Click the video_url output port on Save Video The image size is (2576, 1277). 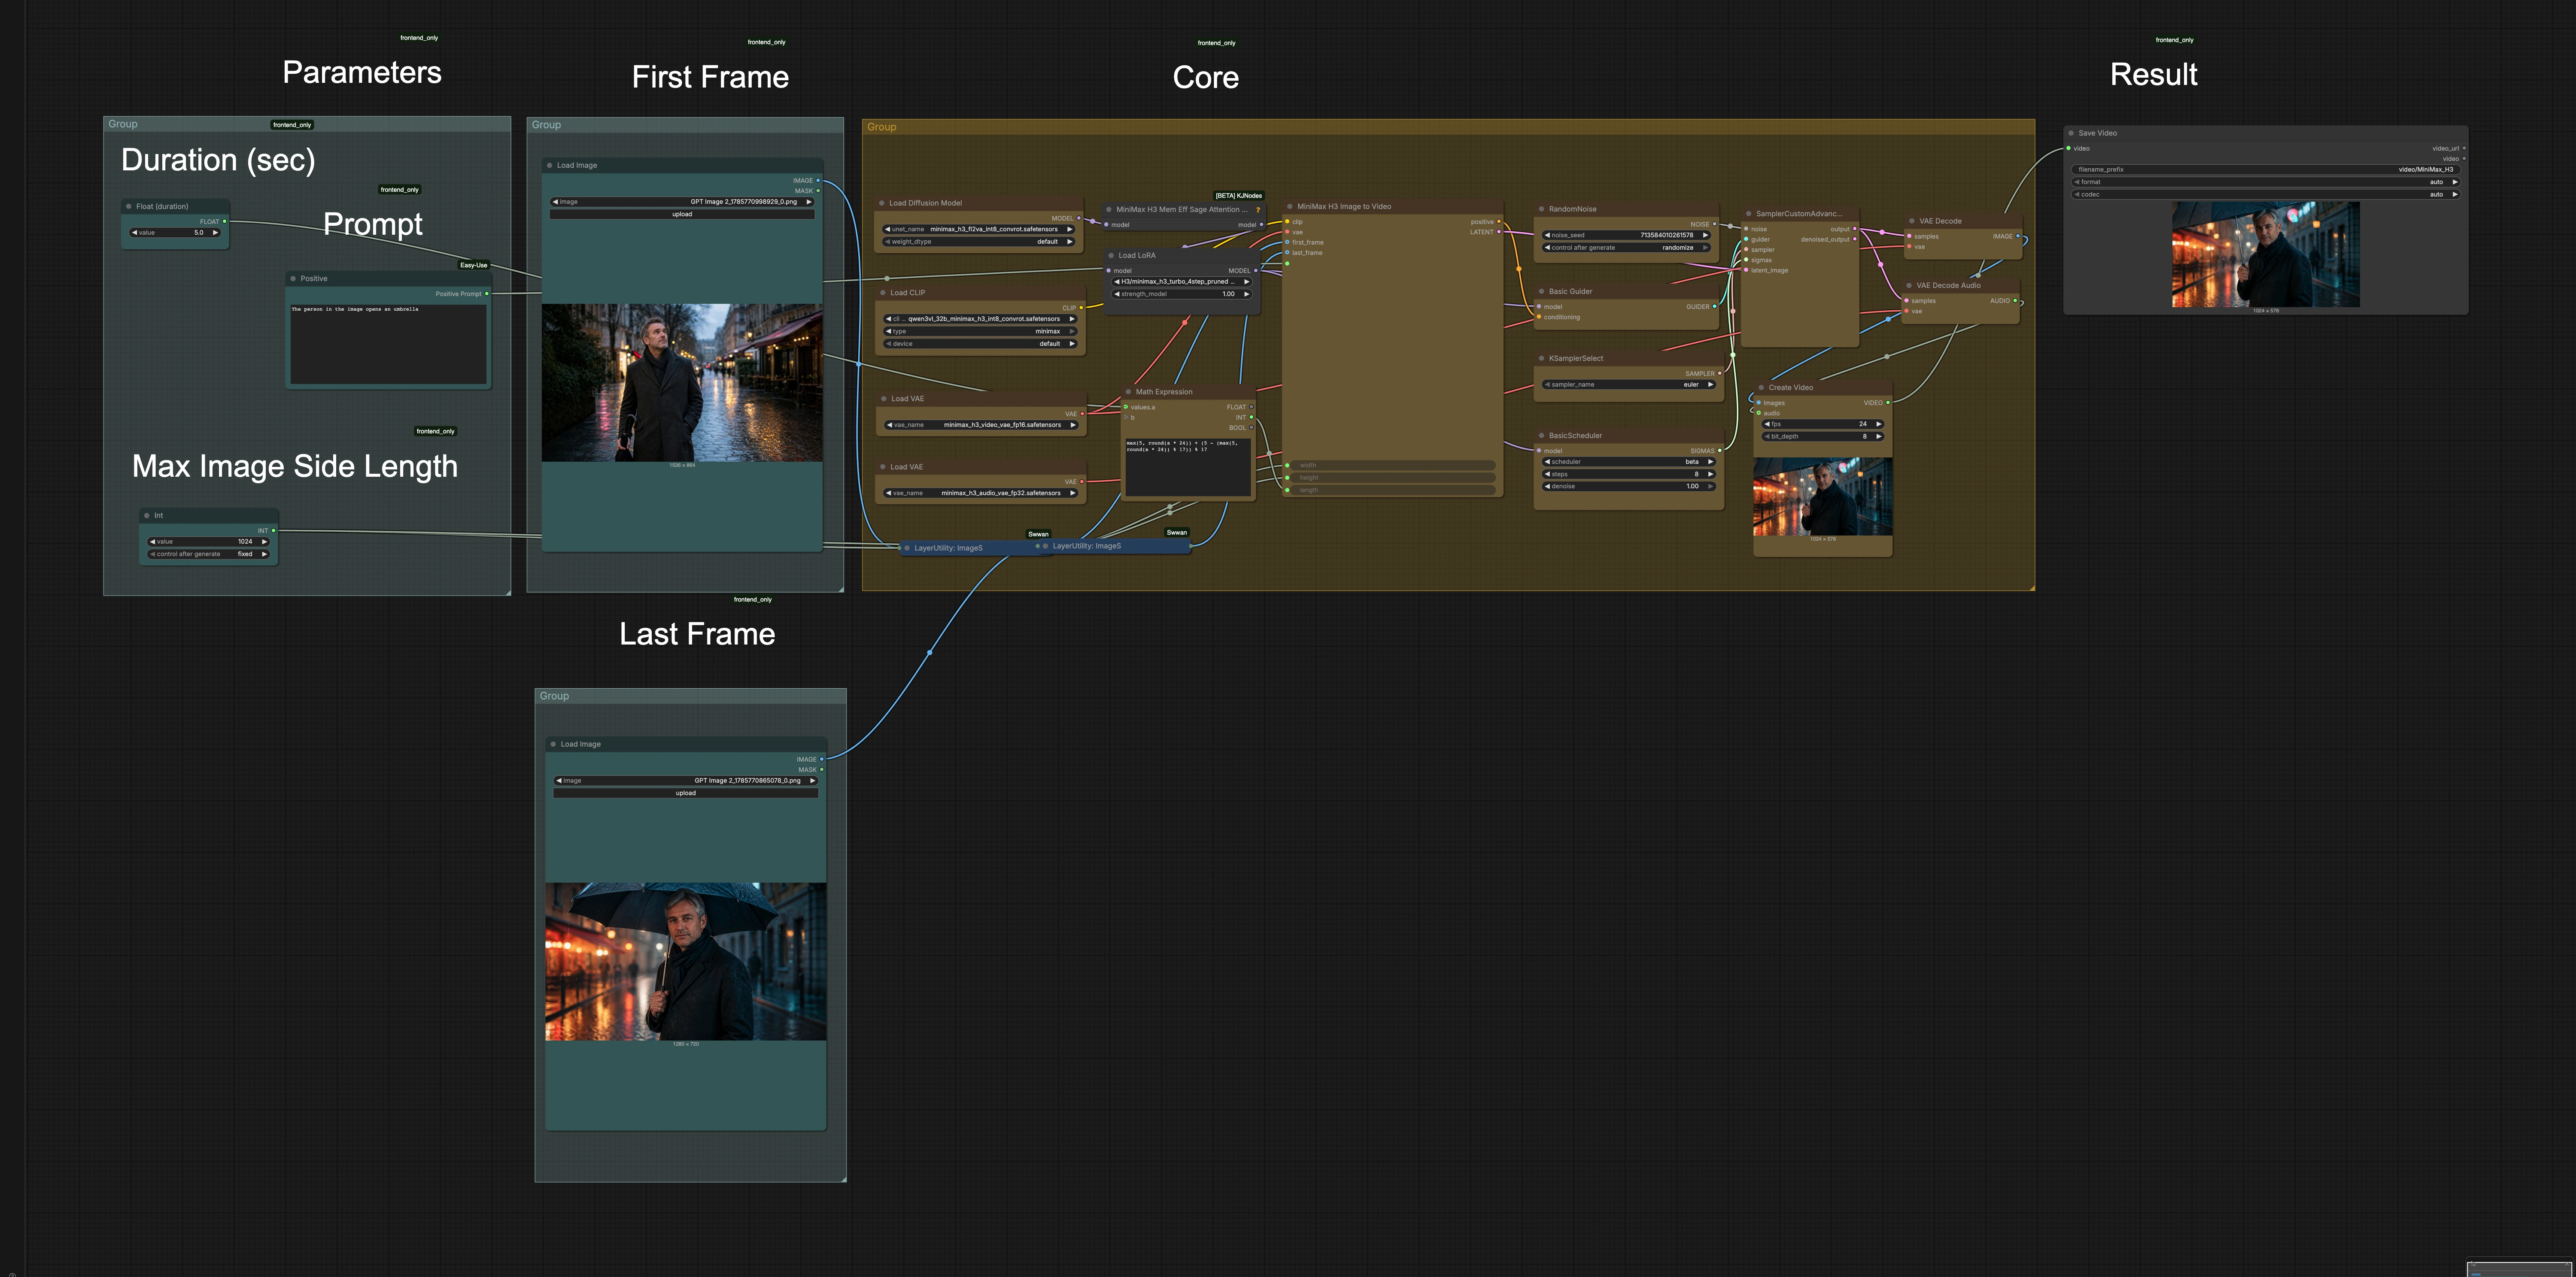coord(2464,149)
